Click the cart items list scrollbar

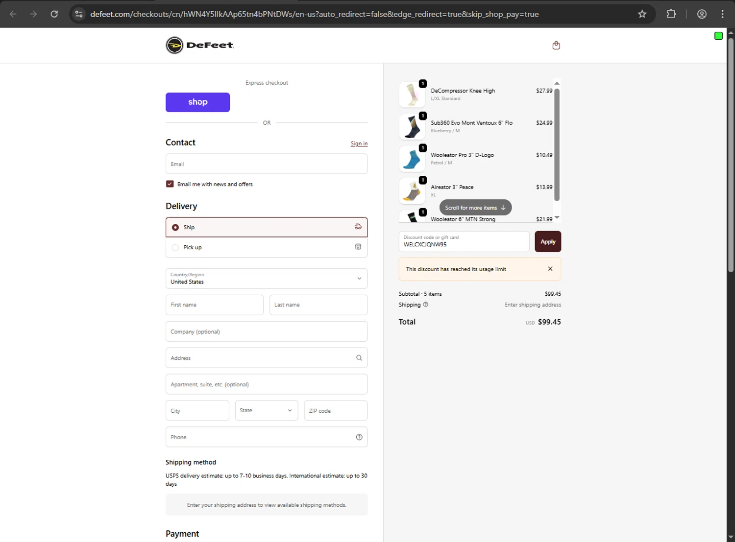click(x=557, y=145)
